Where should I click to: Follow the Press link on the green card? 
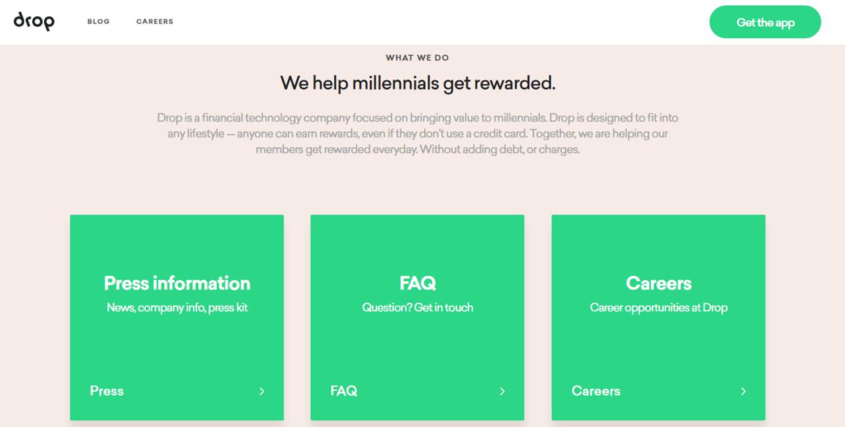107,391
